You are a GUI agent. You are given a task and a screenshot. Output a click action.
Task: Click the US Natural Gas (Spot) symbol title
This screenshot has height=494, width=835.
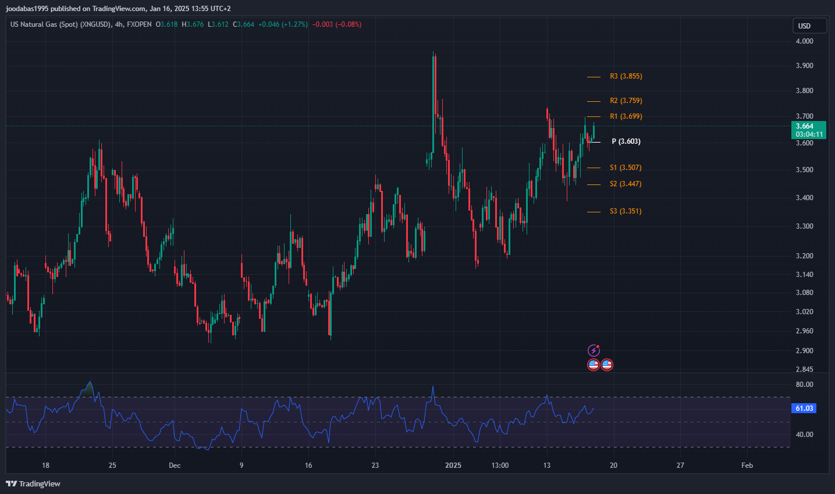tap(61, 24)
